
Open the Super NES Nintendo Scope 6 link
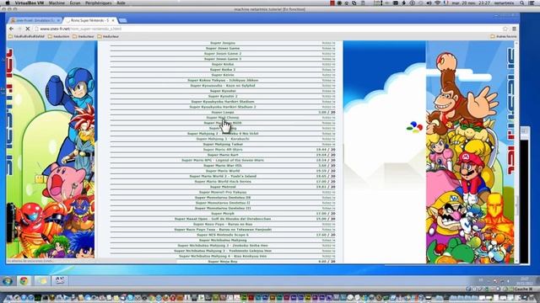[x=223, y=235]
